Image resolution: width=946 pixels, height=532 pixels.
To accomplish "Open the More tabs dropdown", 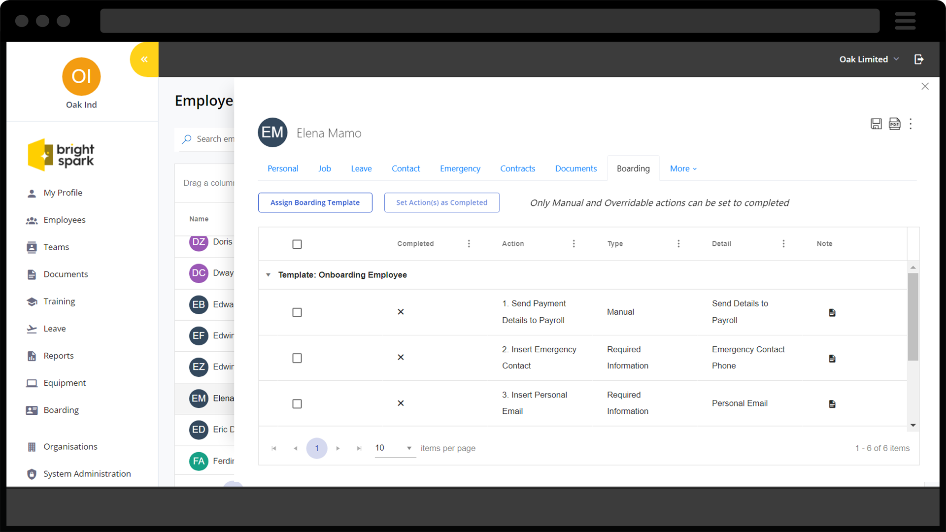I will click(x=683, y=168).
